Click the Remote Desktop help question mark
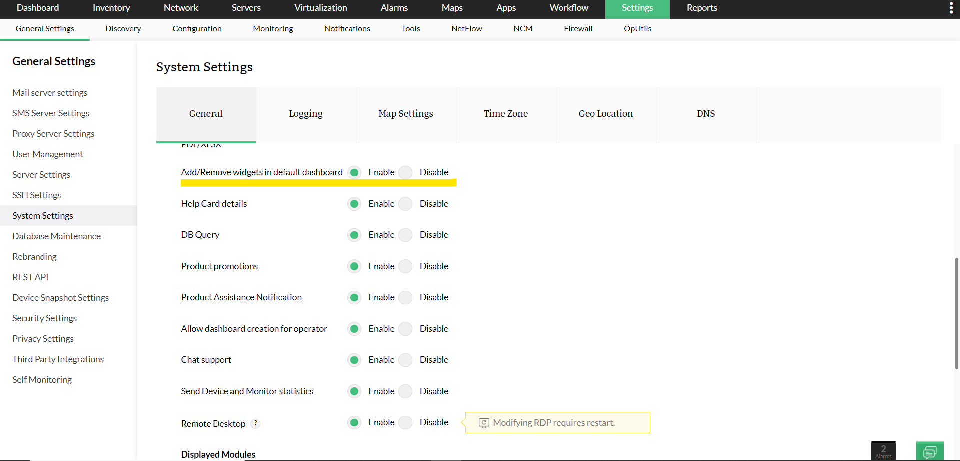 tap(255, 423)
